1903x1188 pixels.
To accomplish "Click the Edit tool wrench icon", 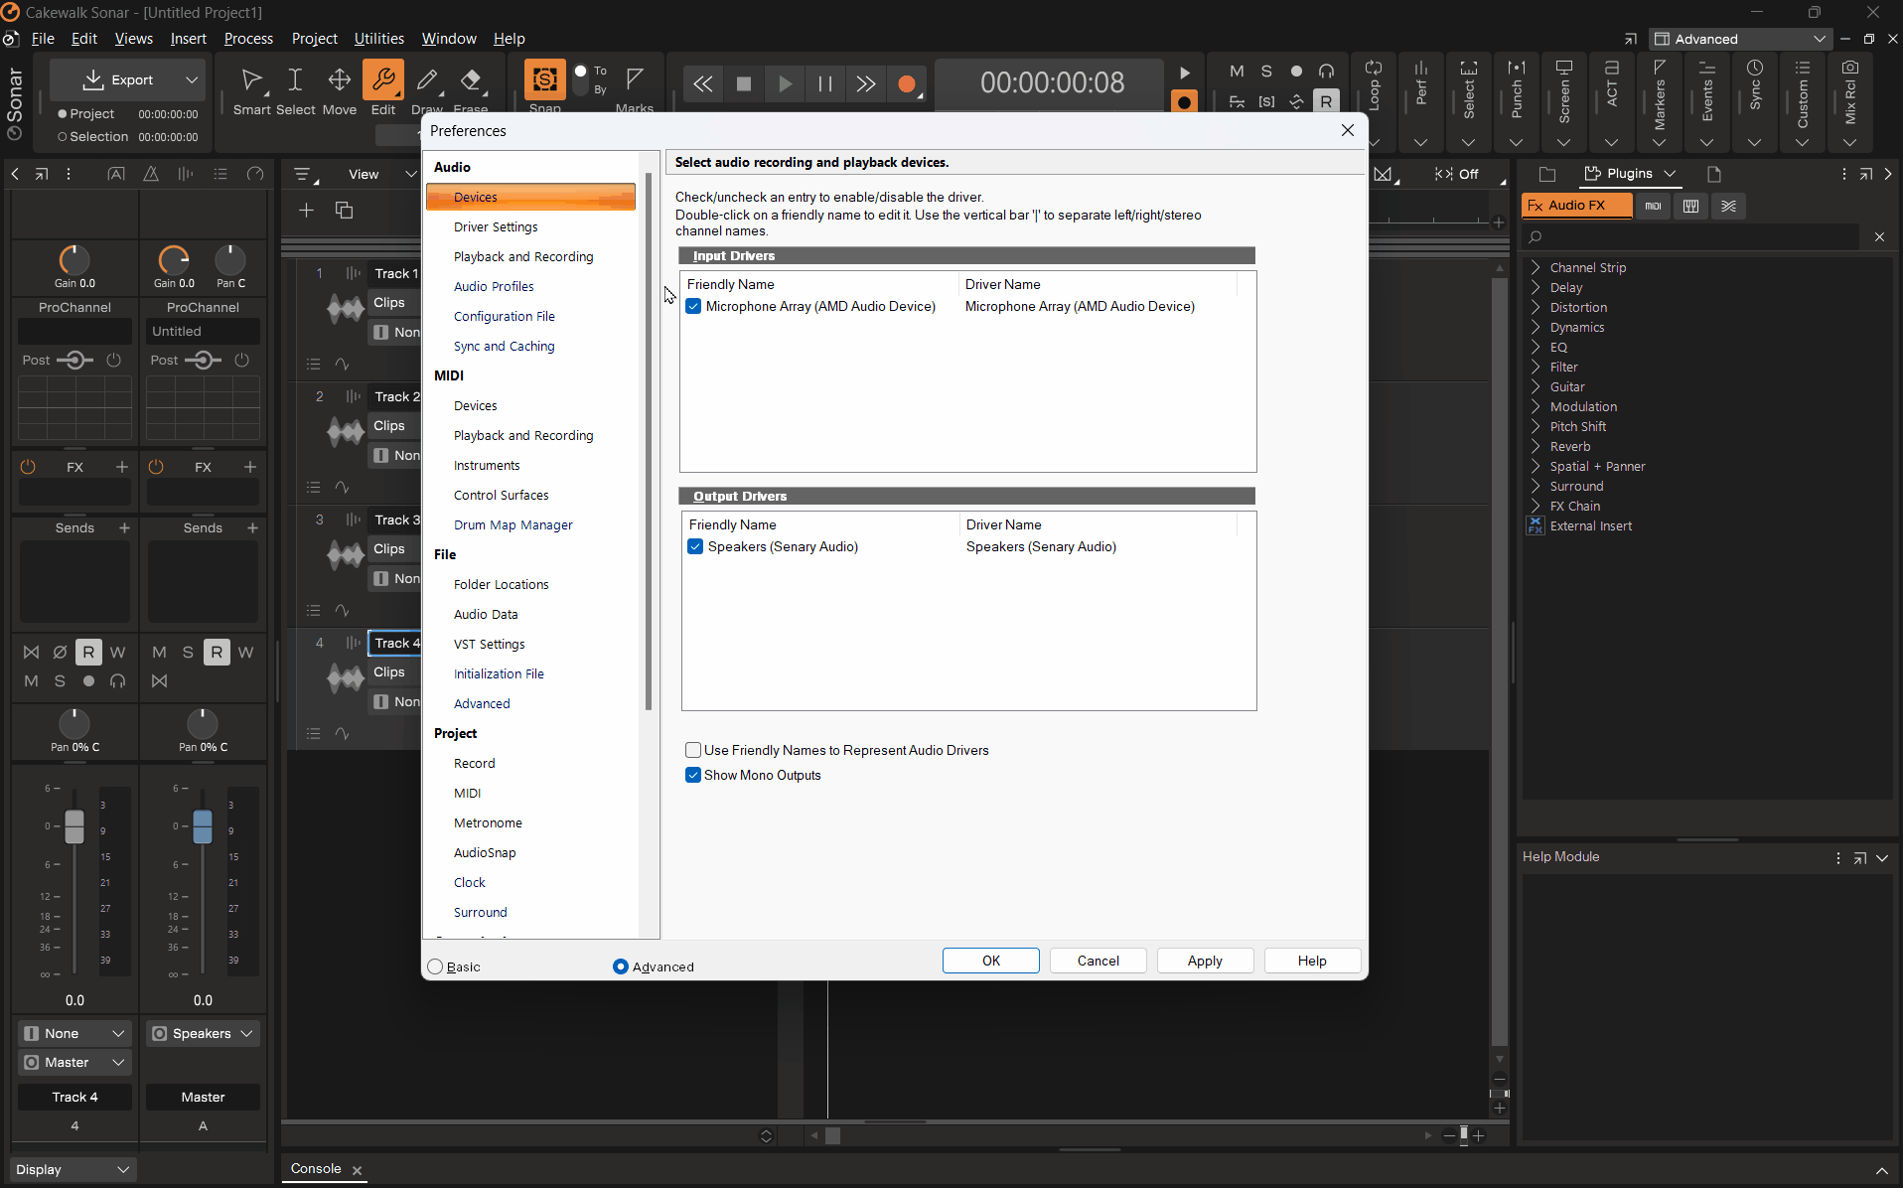I will pyautogui.click(x=382, y=80).
